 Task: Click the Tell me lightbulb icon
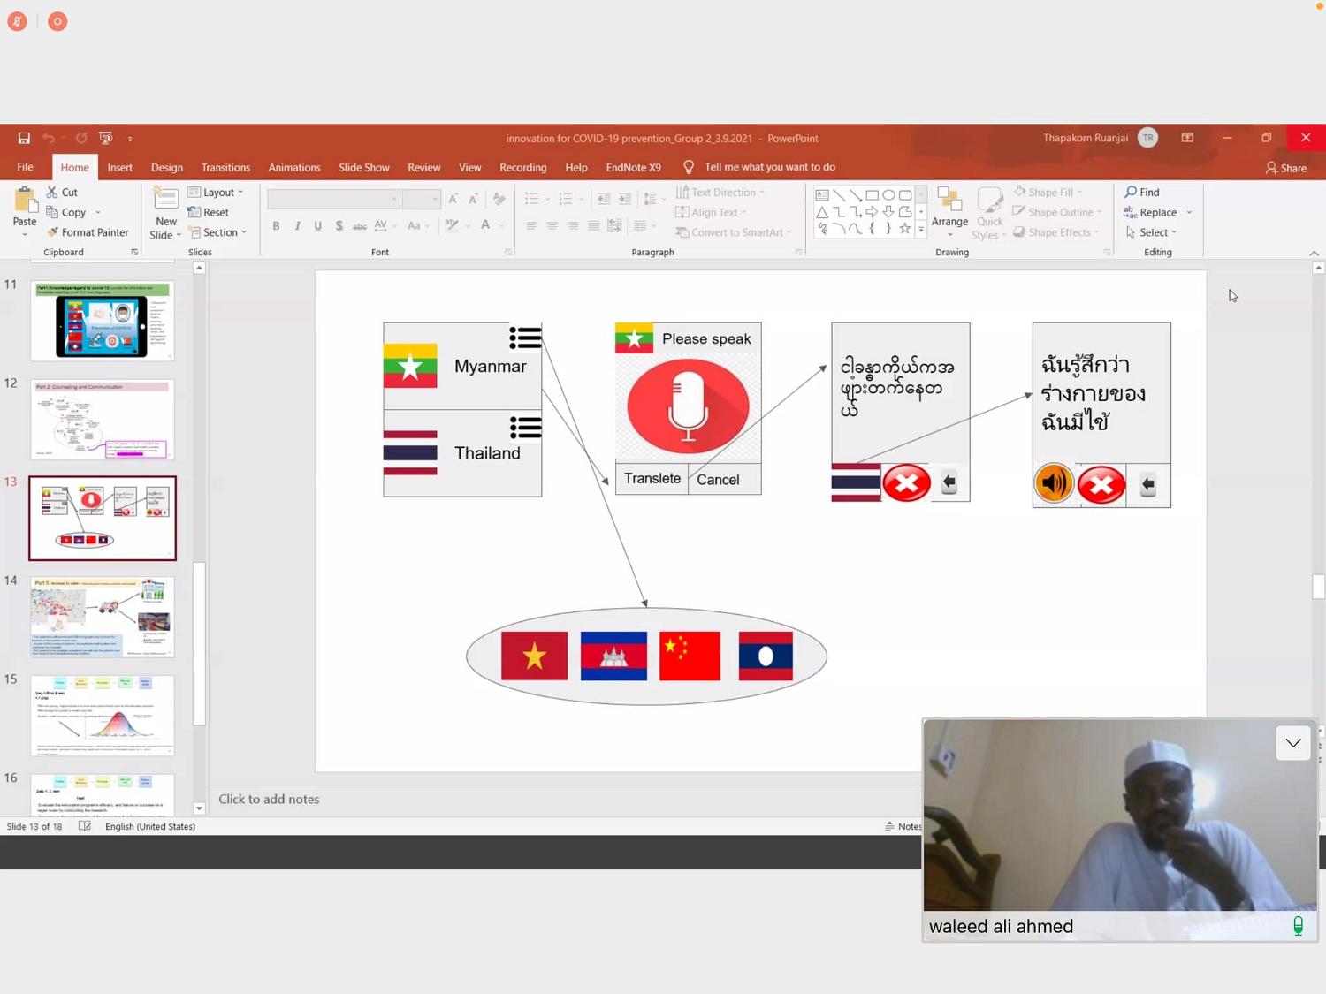689,167
